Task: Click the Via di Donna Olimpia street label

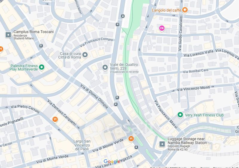Action: (94, 96)
